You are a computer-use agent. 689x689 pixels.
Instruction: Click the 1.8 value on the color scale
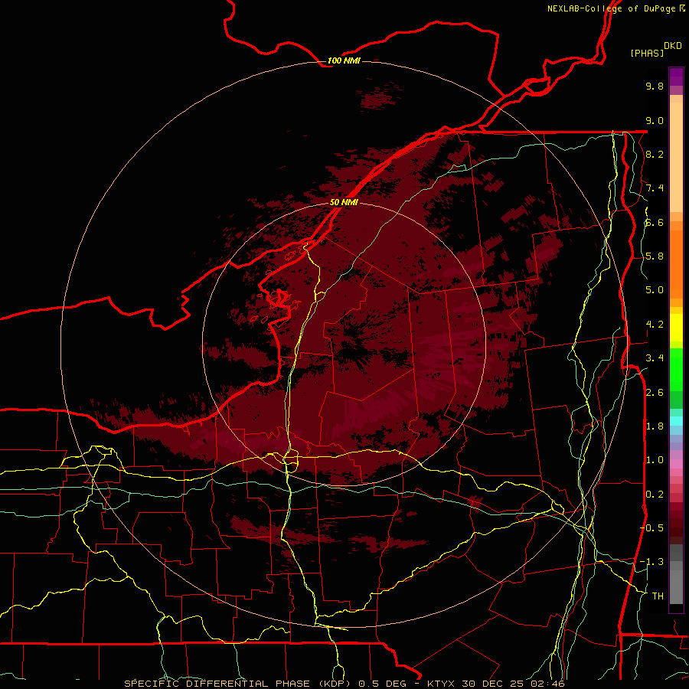click(x=655, y=426)
